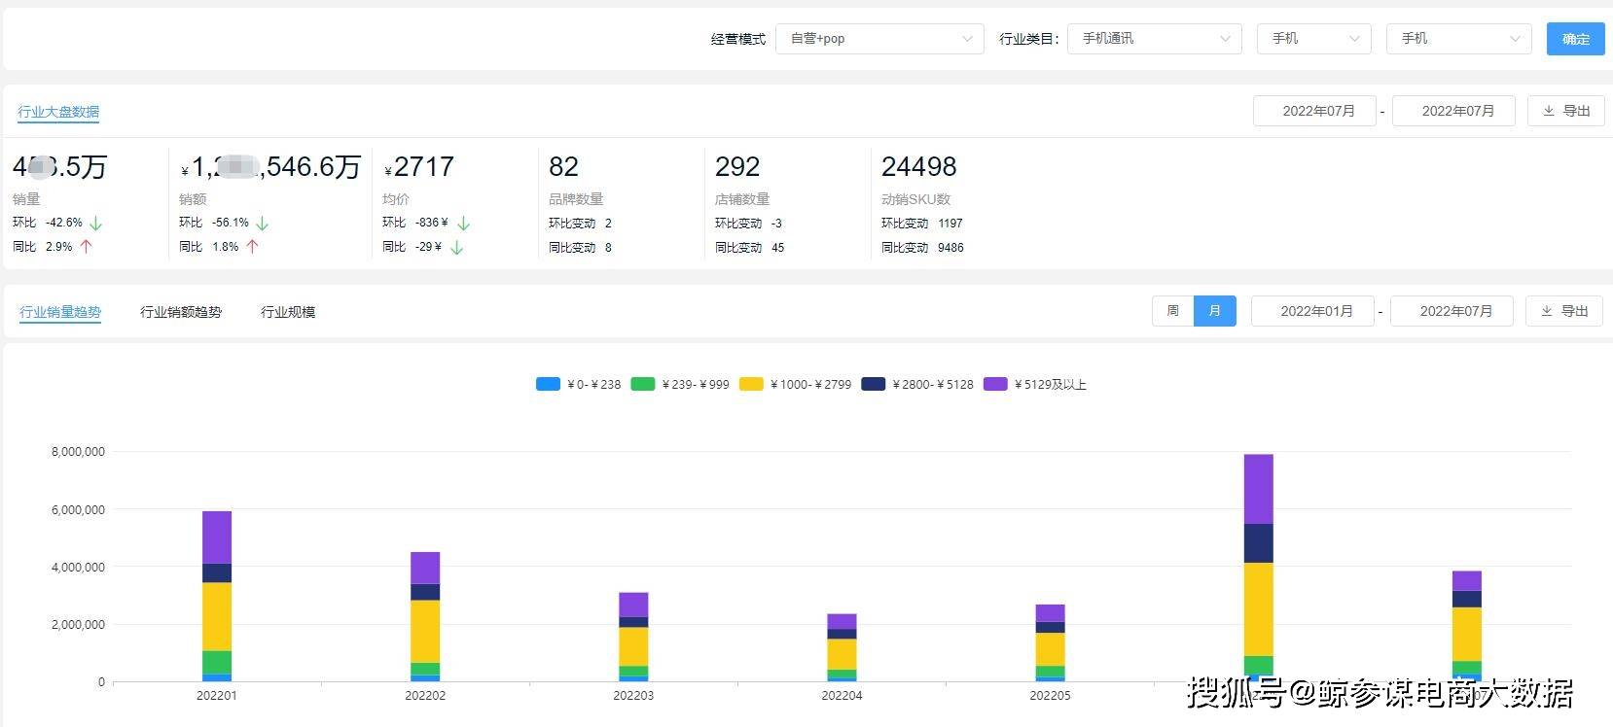The image size is (1613, 727).
Task: Click the 均价 value ¥2717
Action: 419,167
